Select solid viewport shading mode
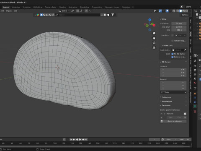The image size is (201, 151). point(180,11)
